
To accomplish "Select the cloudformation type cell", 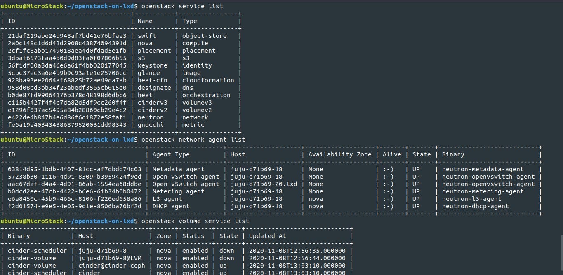I will [208, 80].
